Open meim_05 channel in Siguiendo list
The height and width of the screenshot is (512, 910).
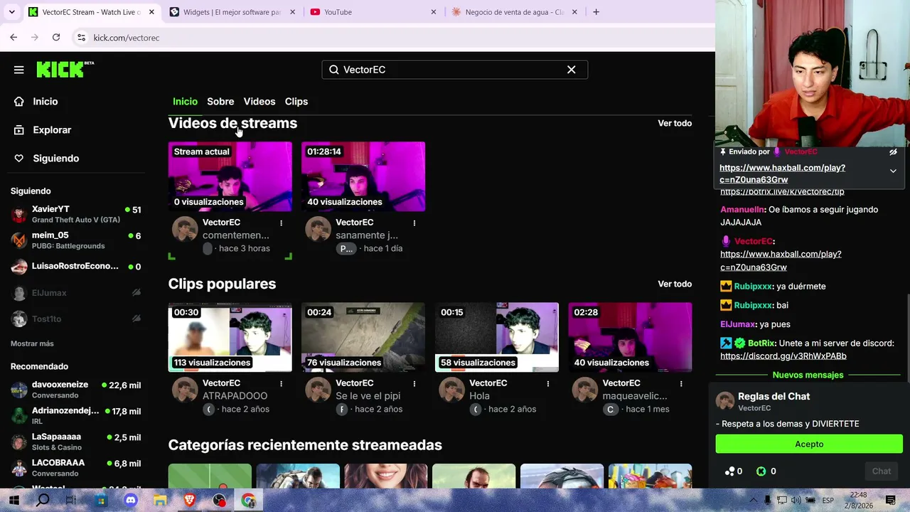tap(76, 240)
